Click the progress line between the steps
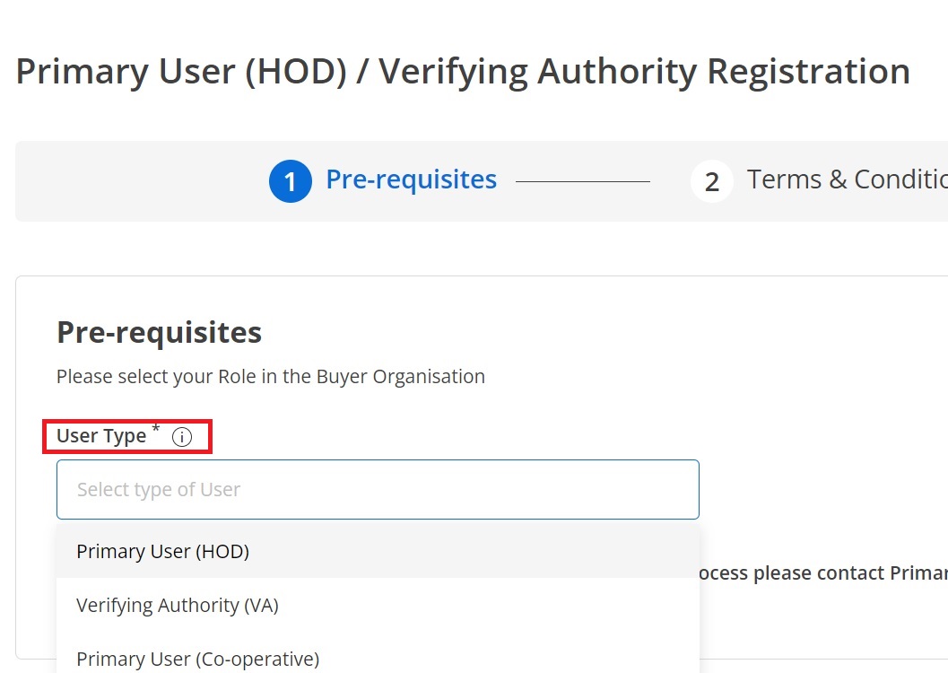 click(583, 179)
